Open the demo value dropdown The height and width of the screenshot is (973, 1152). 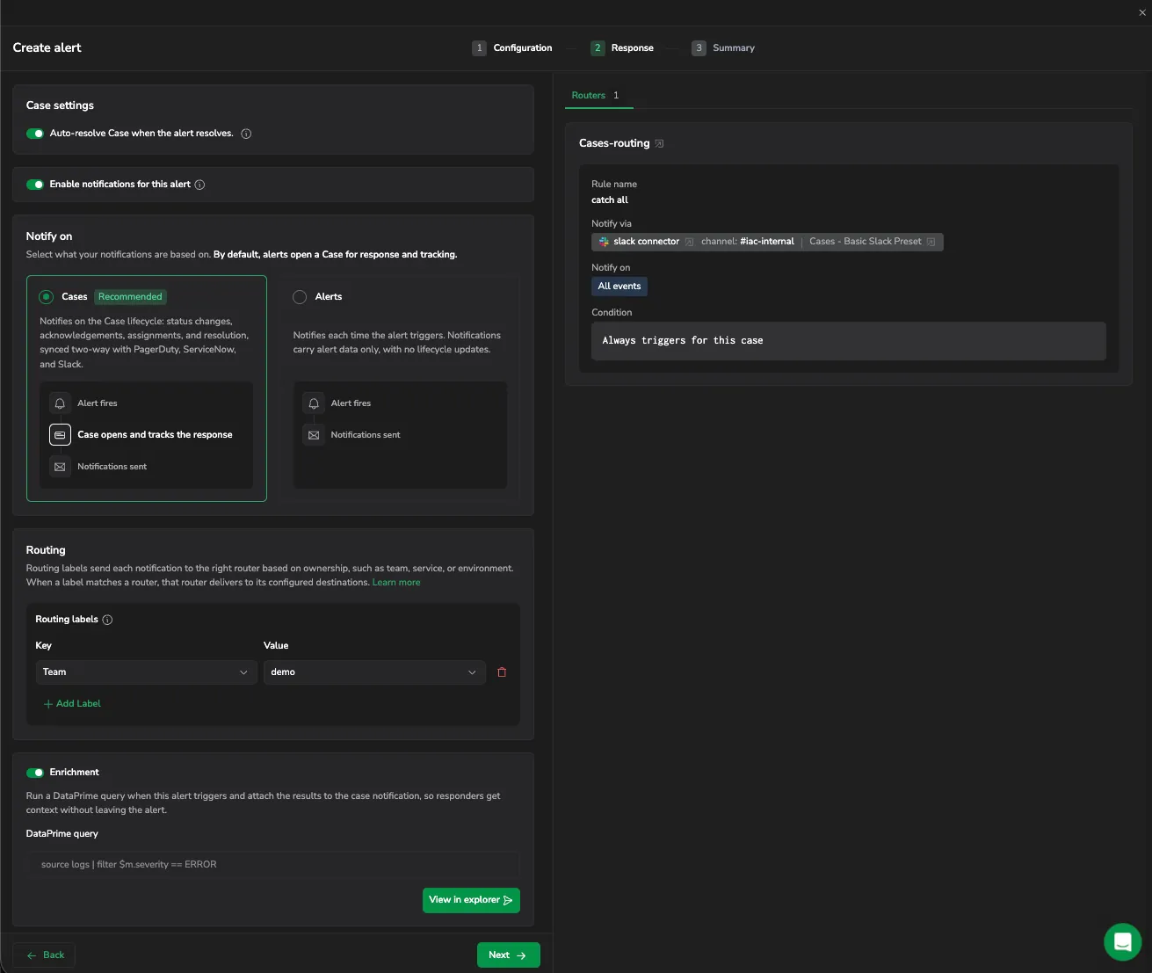coord(374,672)
